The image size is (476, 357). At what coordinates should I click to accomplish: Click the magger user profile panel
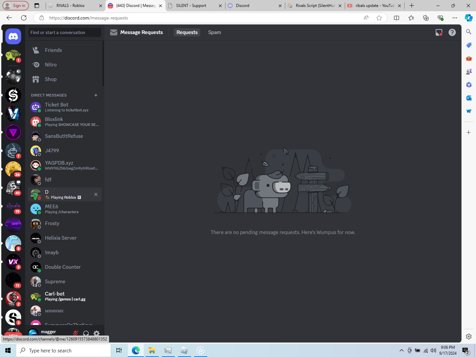[48, 333]
